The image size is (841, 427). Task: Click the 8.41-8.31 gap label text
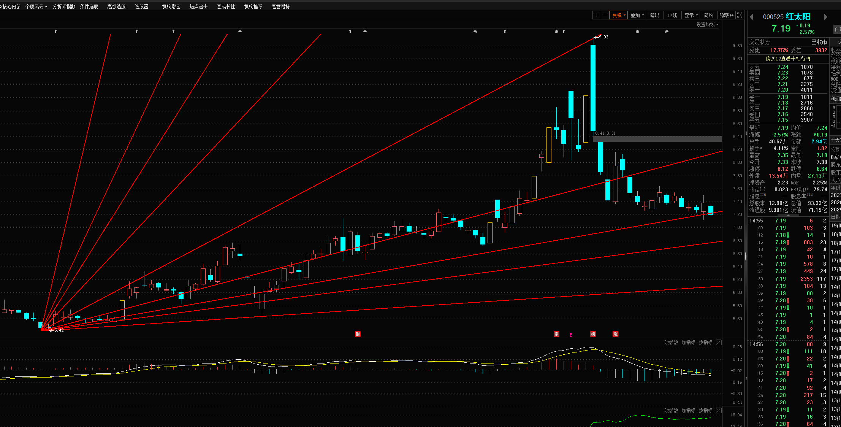pyautogui.click(x=605, y=133)
